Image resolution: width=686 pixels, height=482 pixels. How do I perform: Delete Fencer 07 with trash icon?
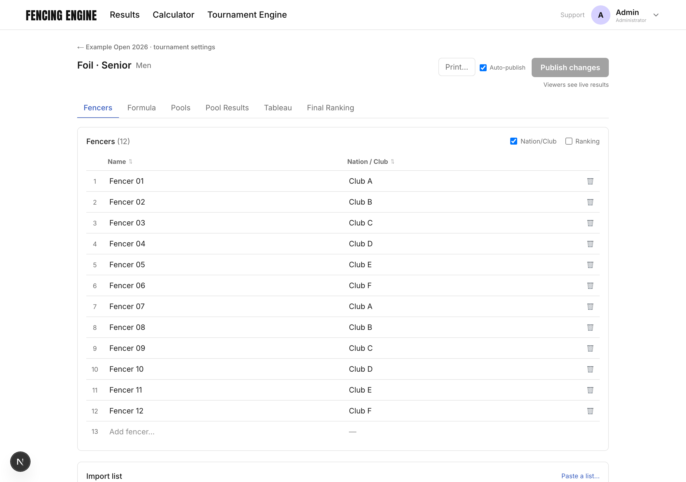[x=590, y=307]
